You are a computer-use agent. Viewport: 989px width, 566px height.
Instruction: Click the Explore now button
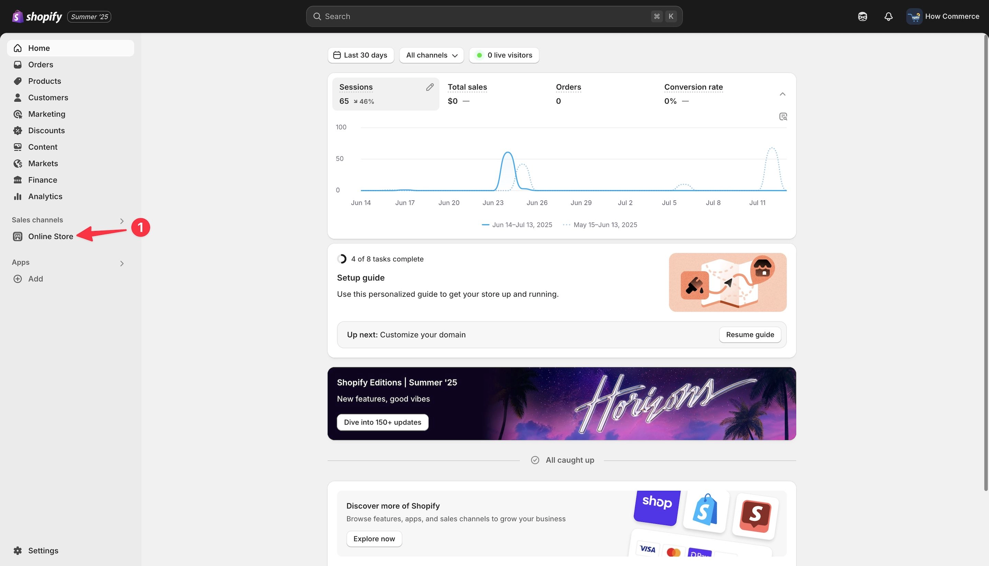click(x=374, y=539)
